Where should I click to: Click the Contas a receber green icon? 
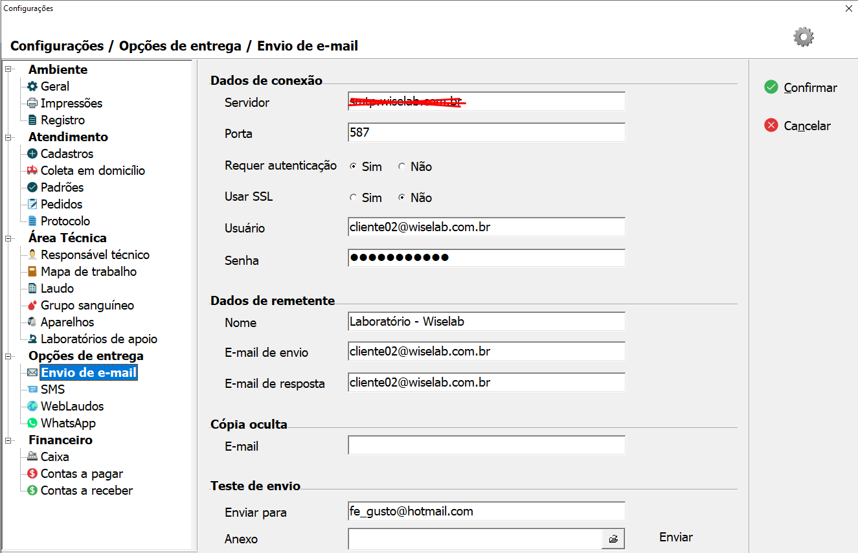coord(32,490)
